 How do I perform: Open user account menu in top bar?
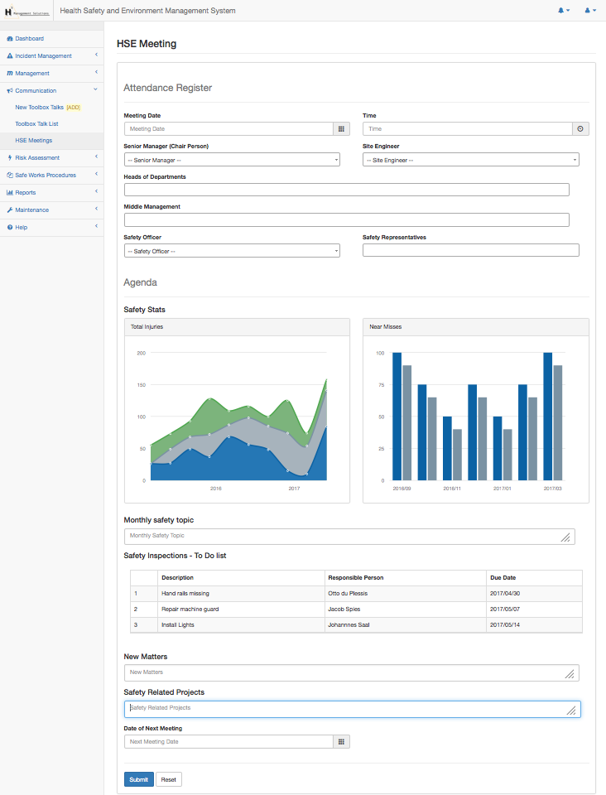pyautogui.click(x=589, y=11)
